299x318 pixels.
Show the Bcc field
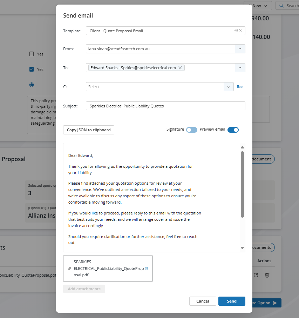[240, 87]
